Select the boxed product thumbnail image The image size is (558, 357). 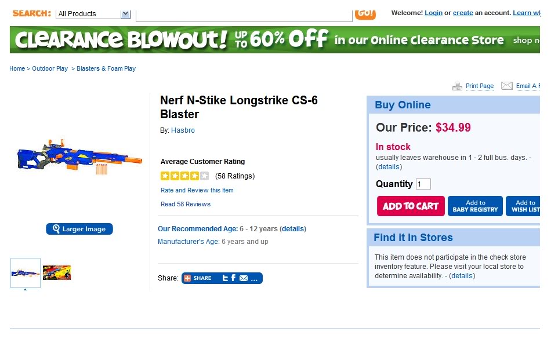tap(57, 273)
